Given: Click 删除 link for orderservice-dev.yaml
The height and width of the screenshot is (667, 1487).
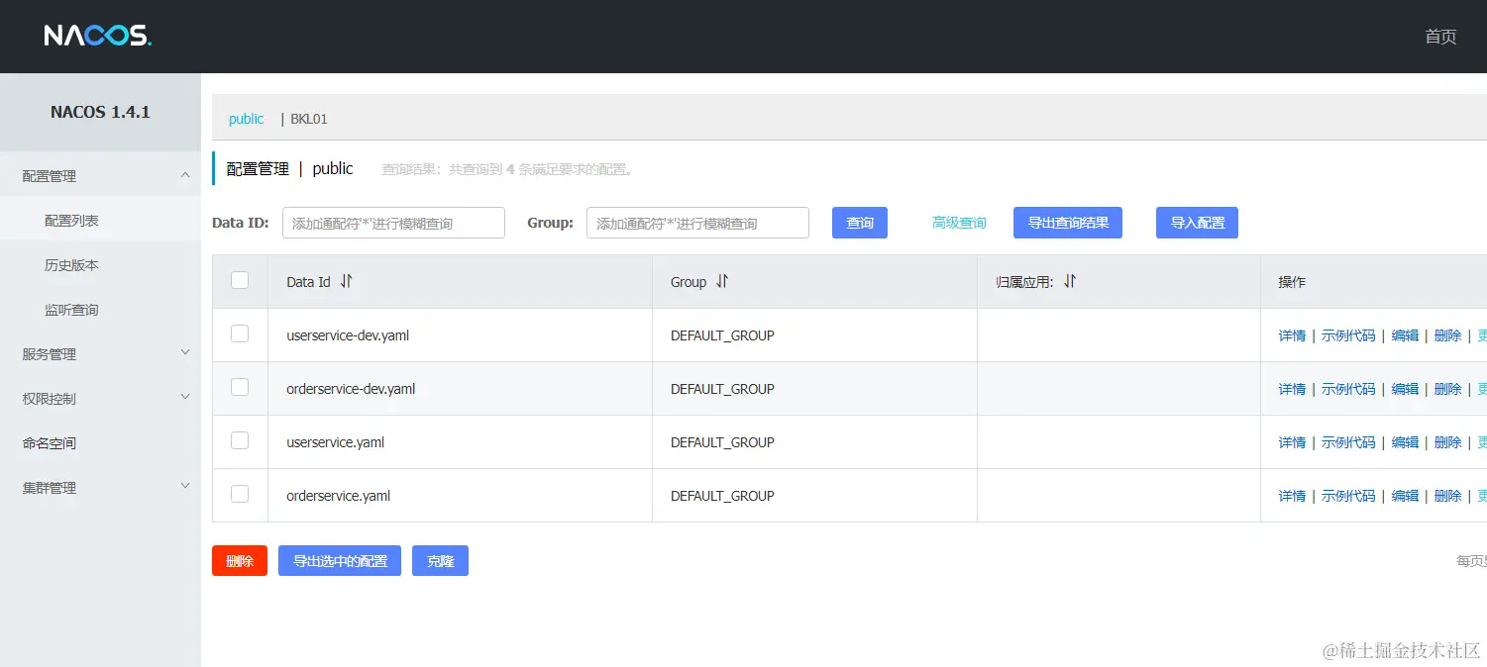Looking at the screenshot, I should pos(1447,389).
